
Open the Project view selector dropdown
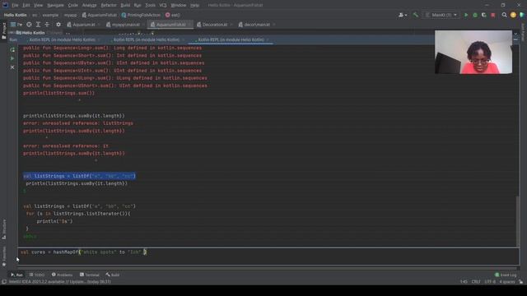coord(16,25)
